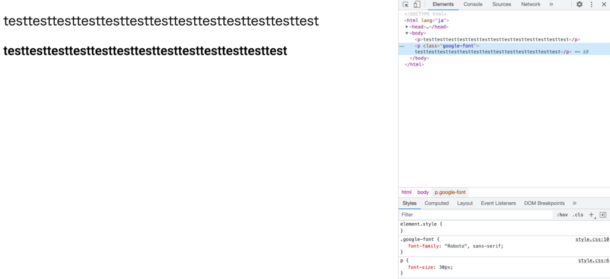The width and height of the screenshot is (610, 279).
Task: Activate the inspect element picker icon
Action: pyautogui.click(x=405, y=4)
